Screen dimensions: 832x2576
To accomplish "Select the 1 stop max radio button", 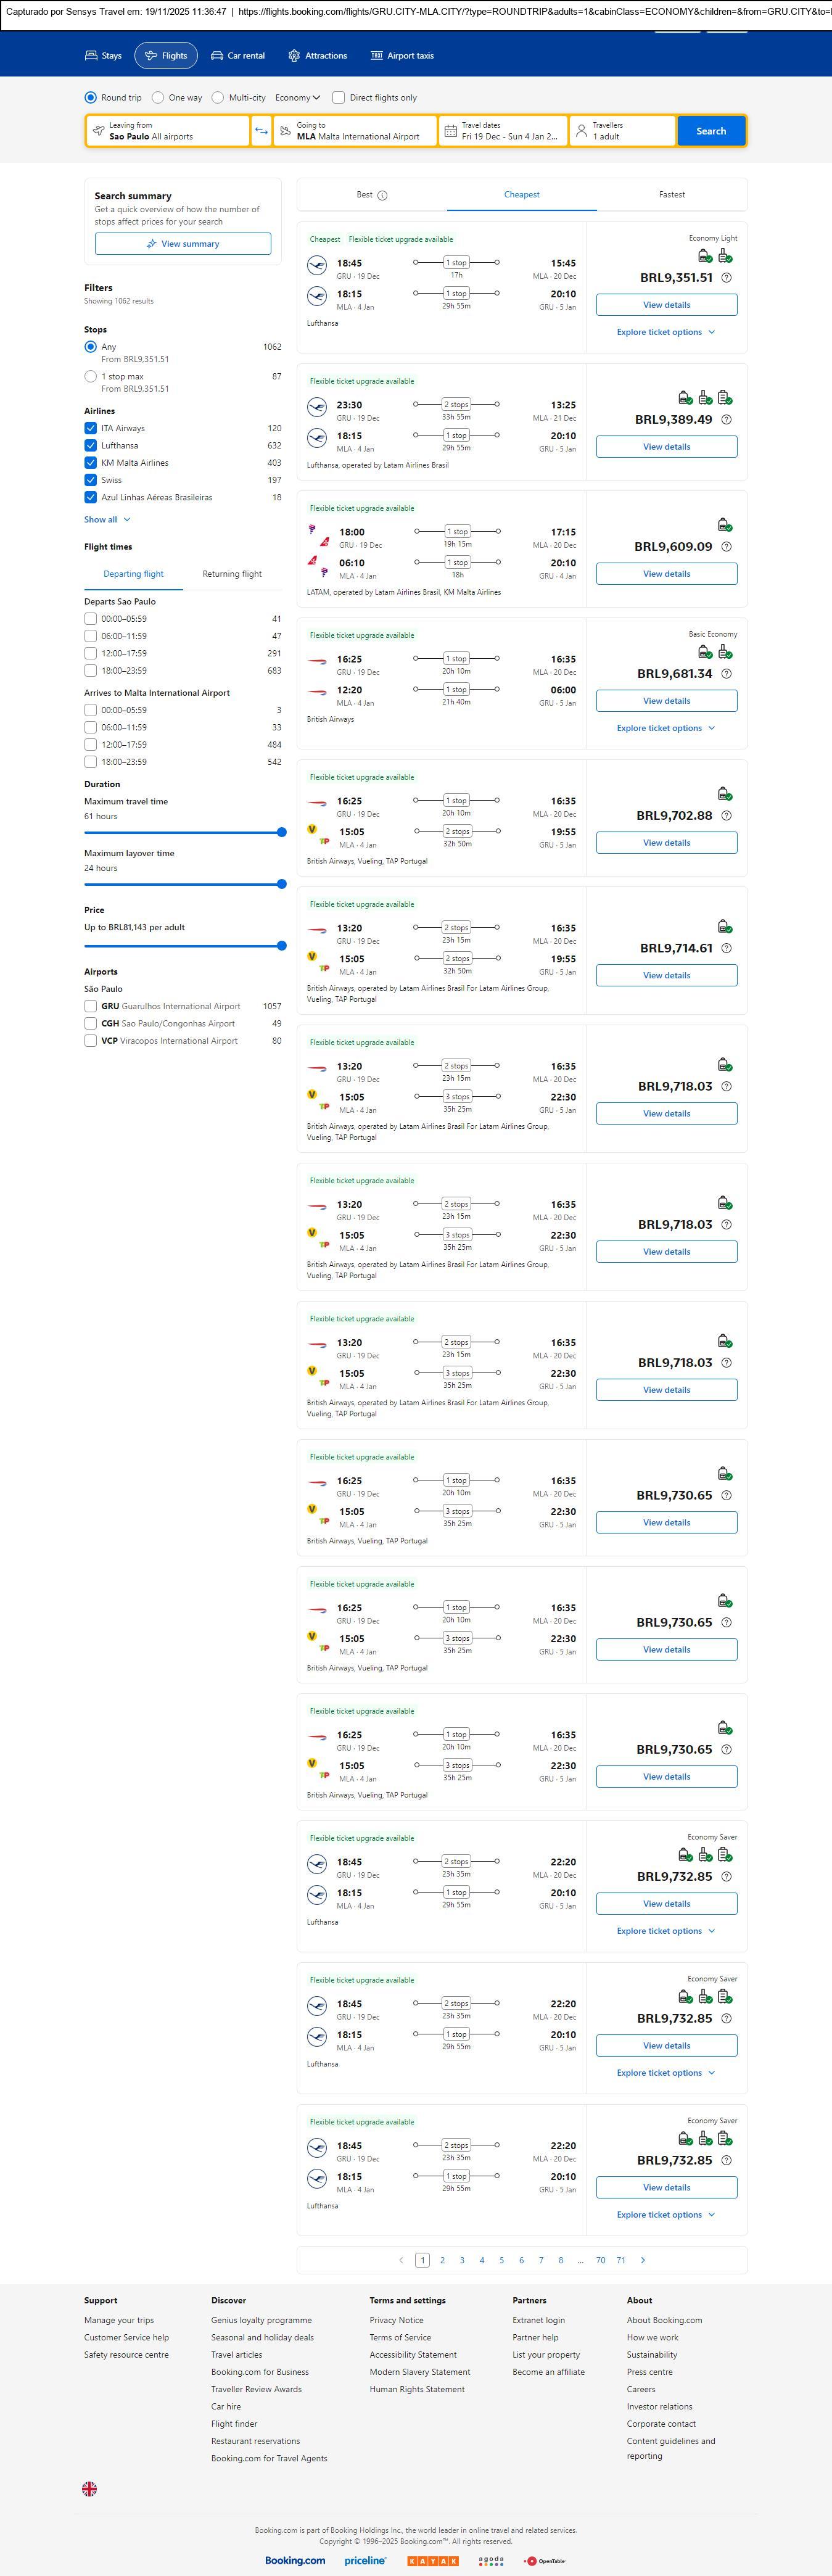I will click(91, 377).
